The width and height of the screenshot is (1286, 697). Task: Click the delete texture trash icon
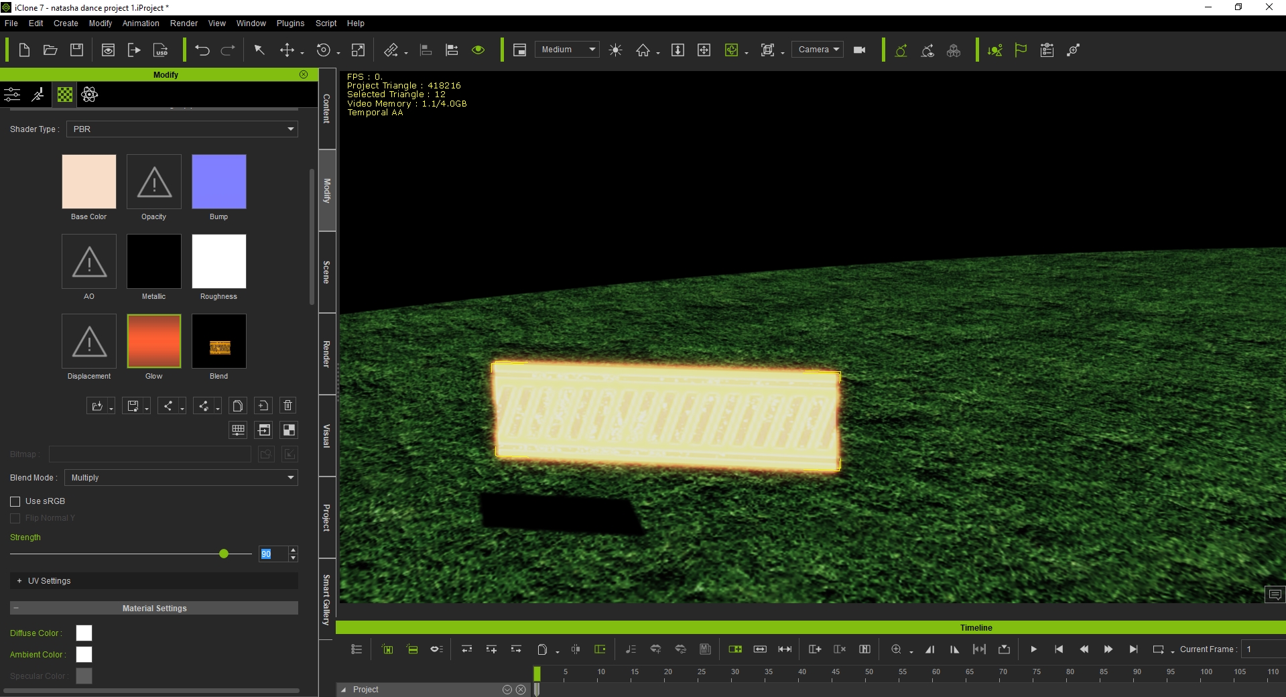288,405
